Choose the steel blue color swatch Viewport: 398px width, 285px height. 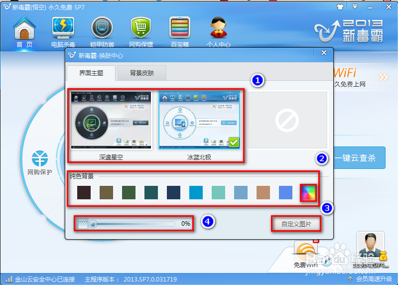pyautogui.click(x=241, y=192)
